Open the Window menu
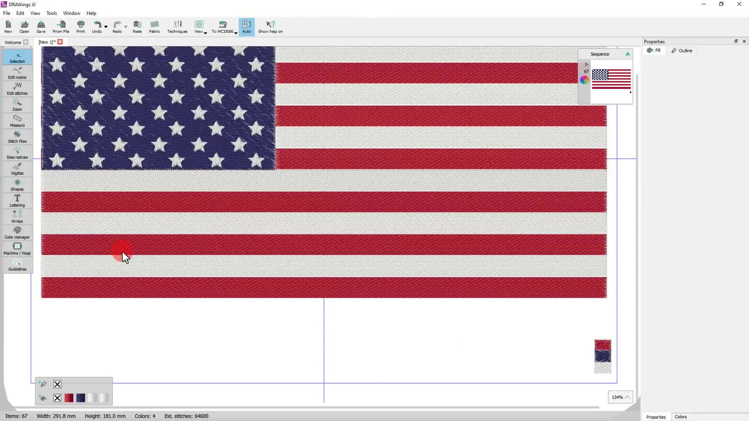The height and width of the screenshot is (421, 749). pyautogui.click(x=72, y=13)
